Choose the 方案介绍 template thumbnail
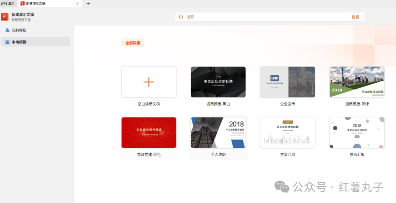 pos(287,133)
